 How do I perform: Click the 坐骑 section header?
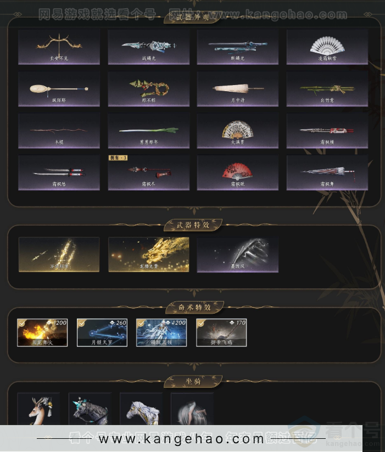click(x=193, y=381)
